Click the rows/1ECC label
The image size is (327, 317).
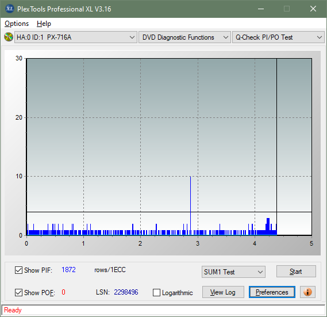pos(110,270)
